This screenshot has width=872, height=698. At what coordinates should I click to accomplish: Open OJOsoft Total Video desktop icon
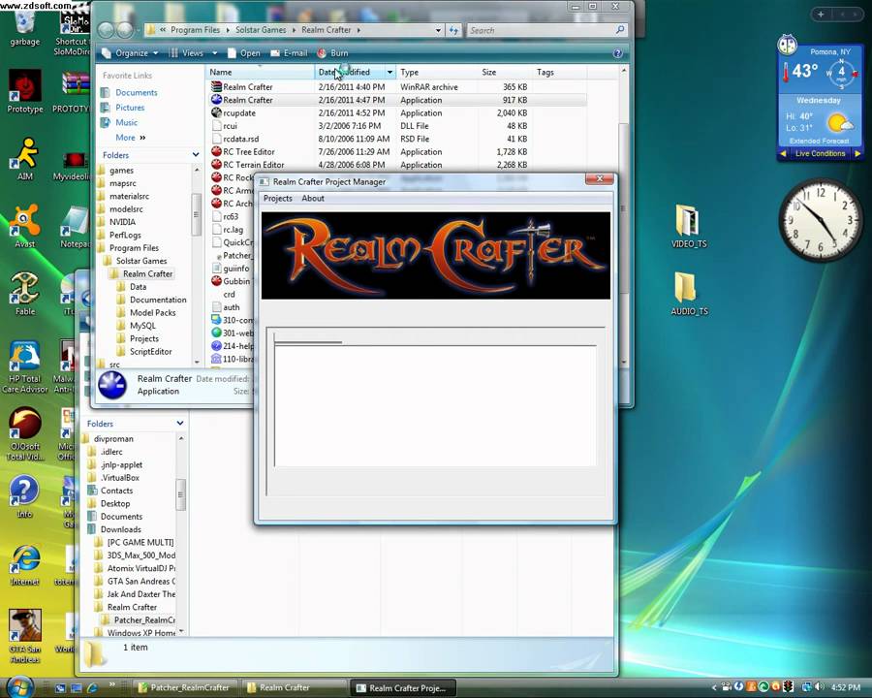(x=24, y=434)
